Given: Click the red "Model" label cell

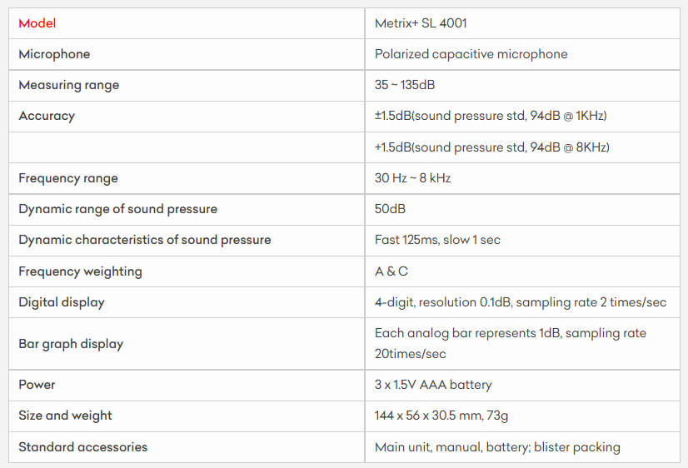Looking at the screenshot, I should pyautogui.click(x=37, y=23).
